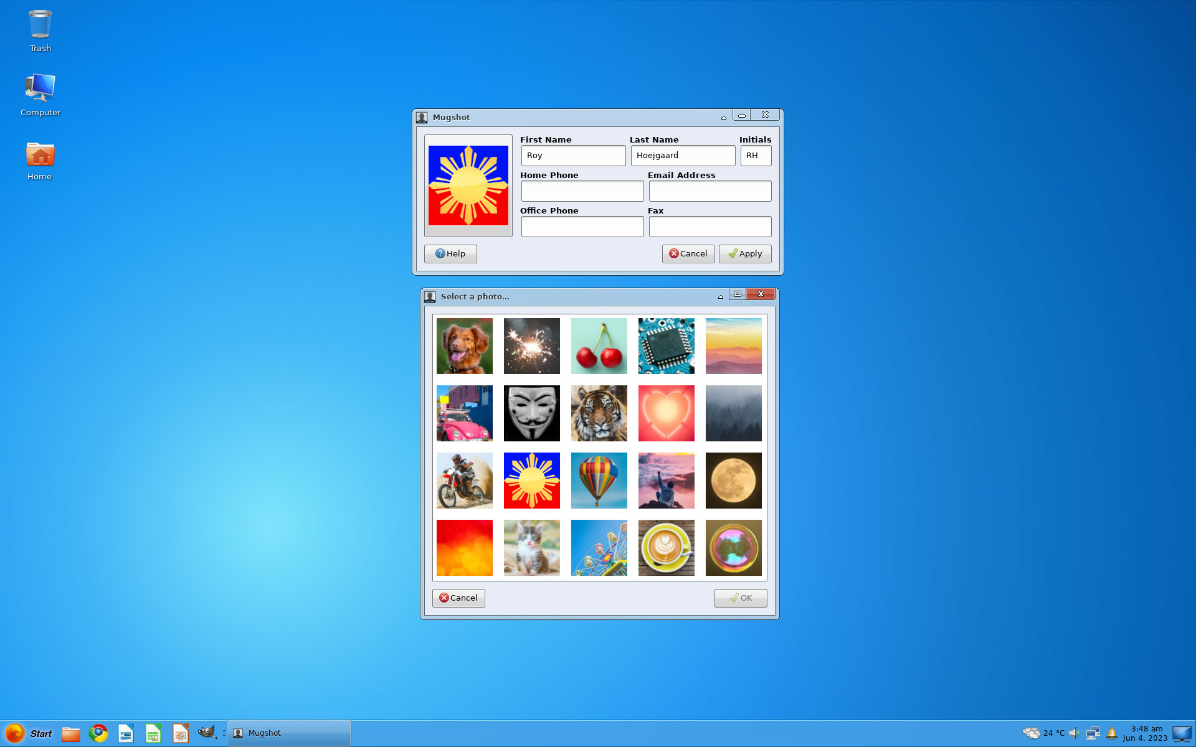Screen dimensions: 1196x747
Task: Cancel the Select a photo dialog
Action: [x=458, y=598]
